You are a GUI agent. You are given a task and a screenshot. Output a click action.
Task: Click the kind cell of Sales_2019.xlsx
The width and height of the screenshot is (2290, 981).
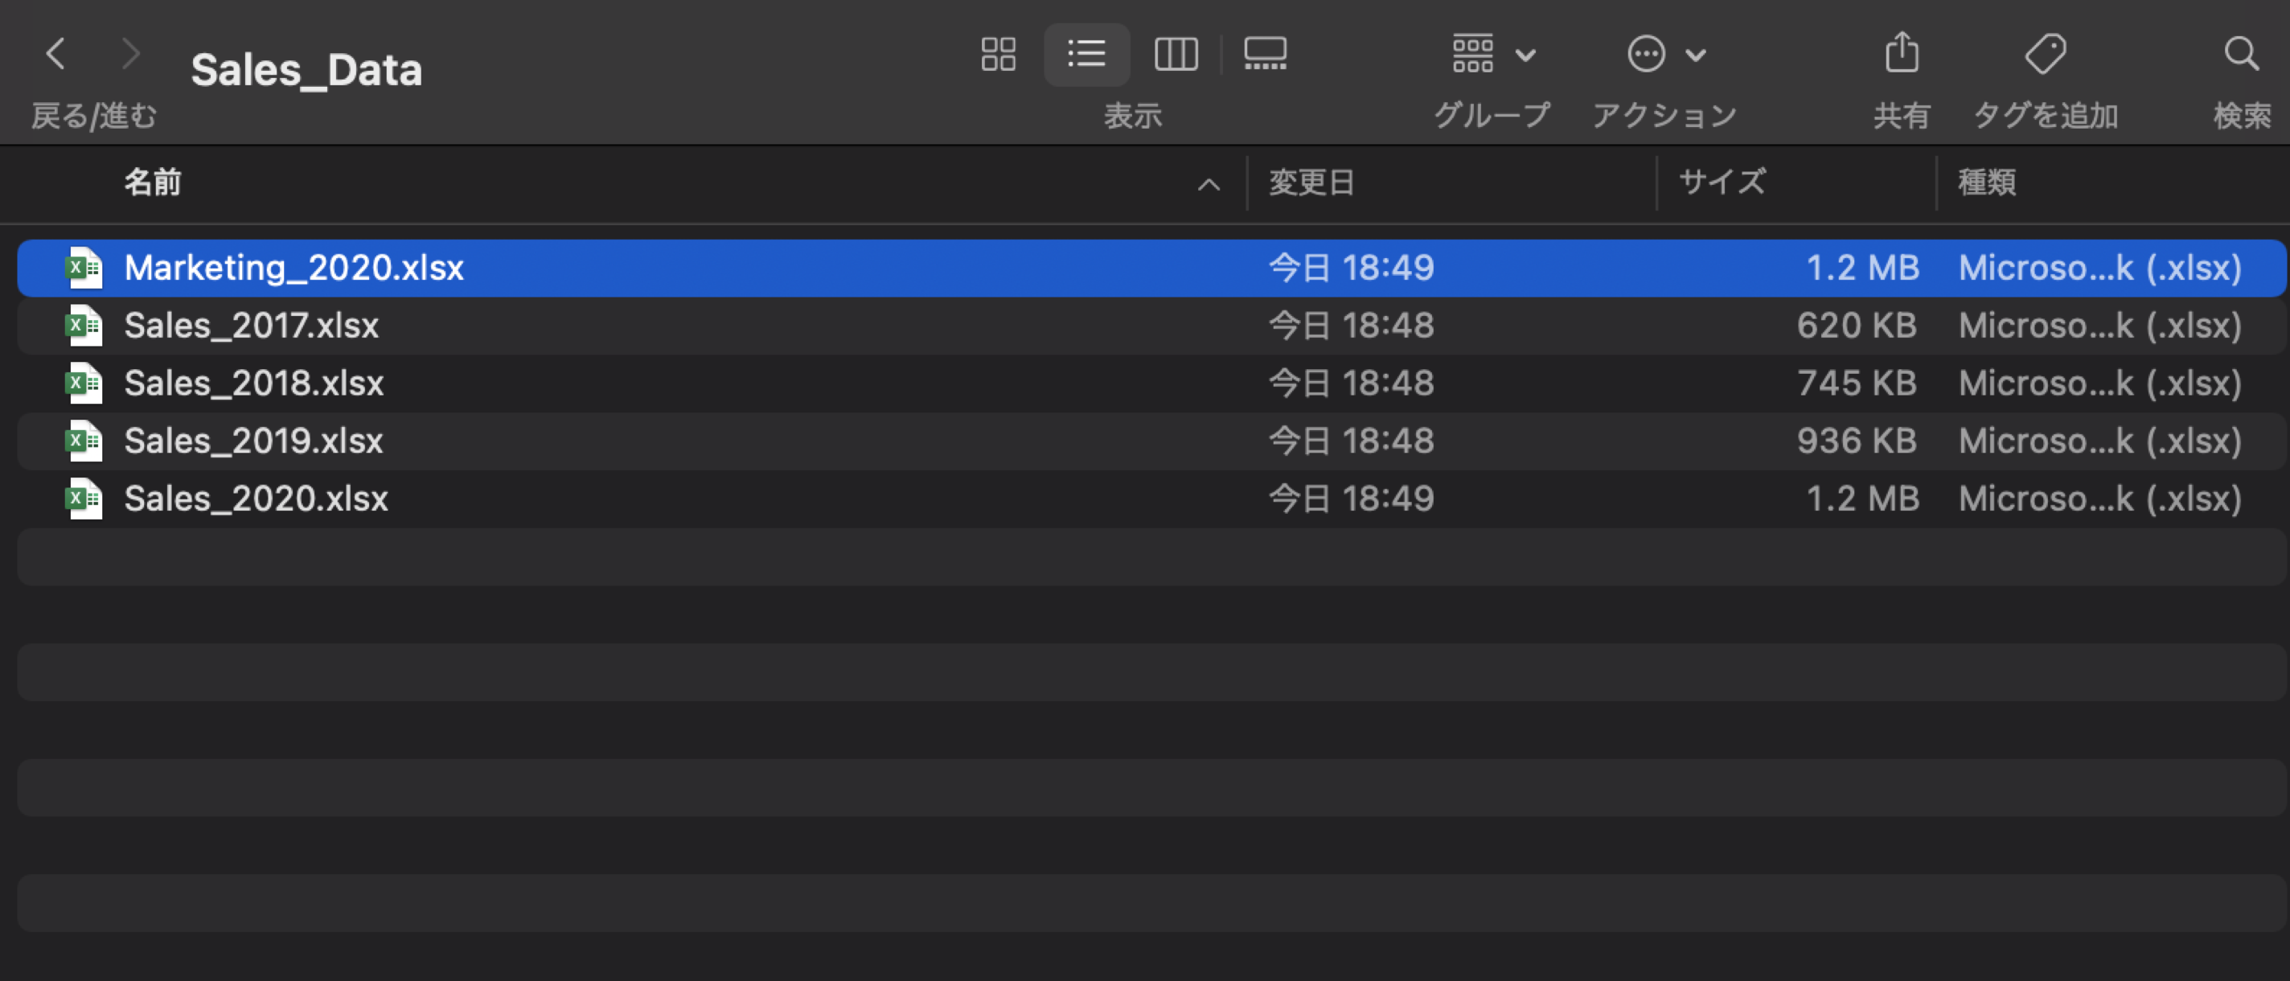(2099, 441)
